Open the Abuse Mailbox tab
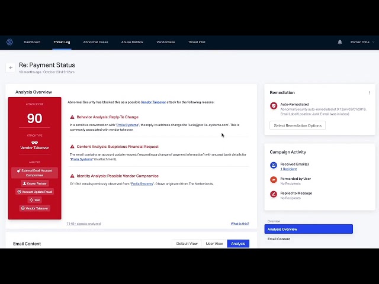This screenshot has width=379, height=284. pyautogui.click(x=132, y=42)
